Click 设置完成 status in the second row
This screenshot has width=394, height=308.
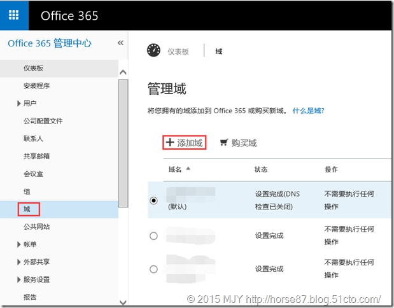(x=269, y=235)
